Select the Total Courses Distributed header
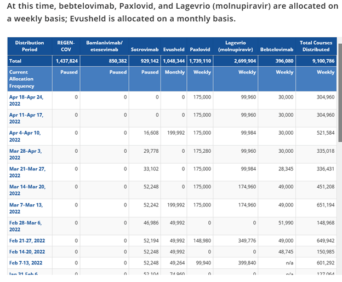 (316, 46)
